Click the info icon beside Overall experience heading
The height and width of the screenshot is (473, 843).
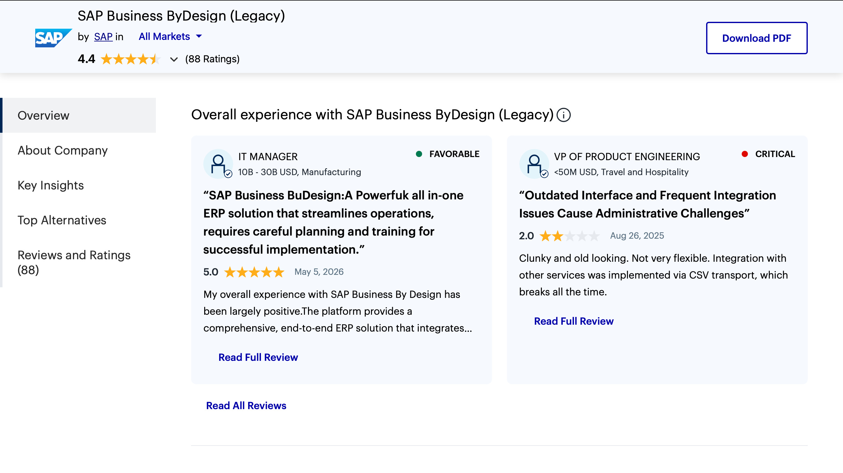point(564,115)
